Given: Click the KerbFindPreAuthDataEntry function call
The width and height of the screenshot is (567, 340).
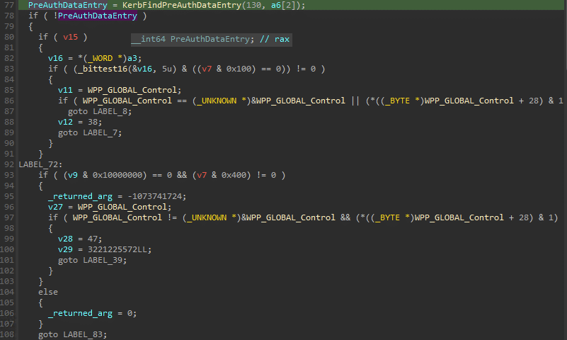Looking at the screenshot, I should (181, 5).
